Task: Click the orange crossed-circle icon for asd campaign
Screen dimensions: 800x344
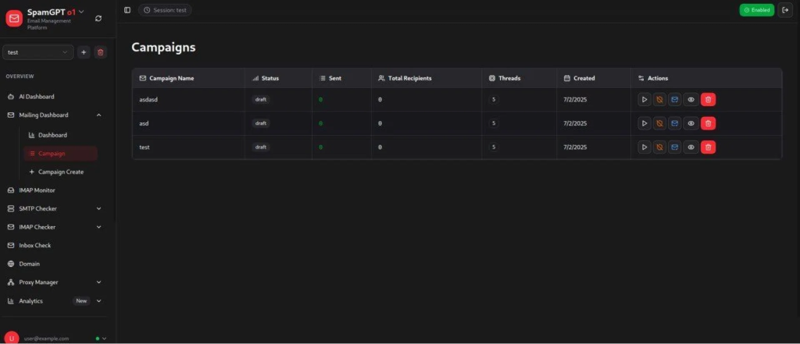Action: coord(659,123)
